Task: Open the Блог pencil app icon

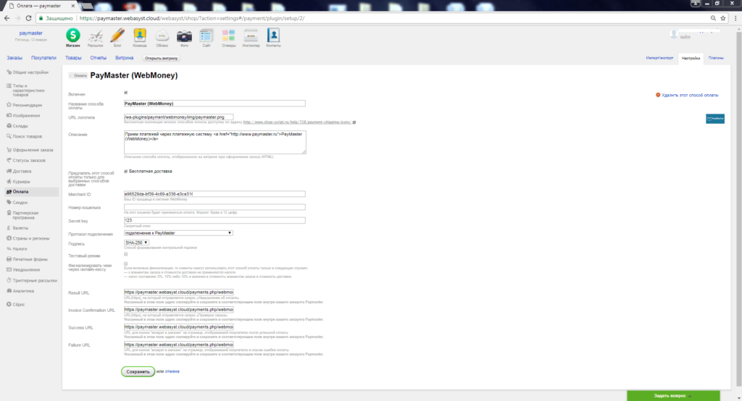Action: [x=117, y=38]
